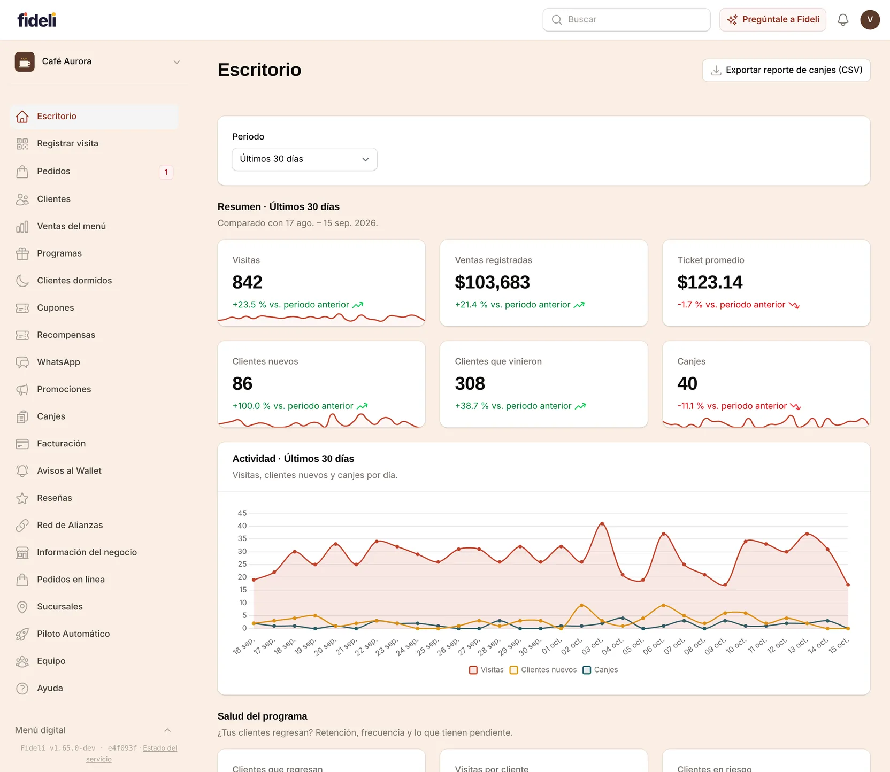Click the Promociones megaphone icon

[x=22, y=390]
